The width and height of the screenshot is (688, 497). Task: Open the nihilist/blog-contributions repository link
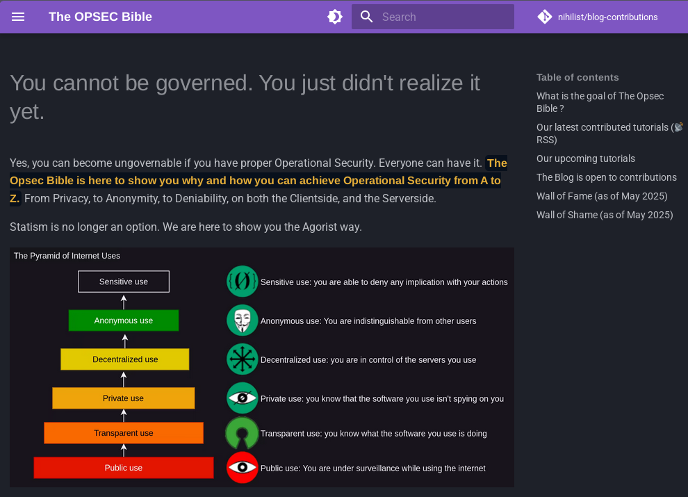tap(607, 17)
